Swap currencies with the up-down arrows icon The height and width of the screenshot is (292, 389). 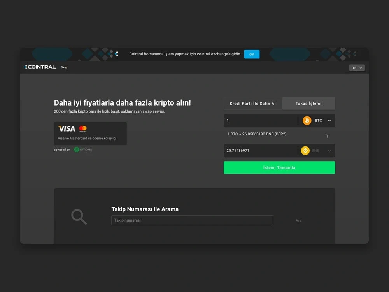tap(327, 135)
